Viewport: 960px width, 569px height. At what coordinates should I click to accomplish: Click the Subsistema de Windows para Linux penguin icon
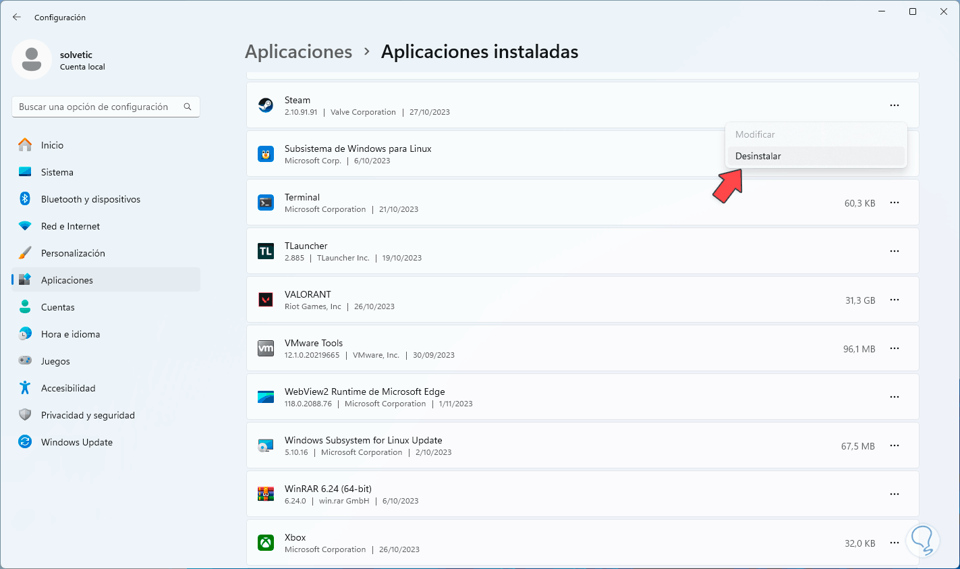pyautogui.click(x=266, y=154)
